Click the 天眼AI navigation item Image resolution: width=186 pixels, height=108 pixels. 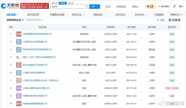(135, 7)
